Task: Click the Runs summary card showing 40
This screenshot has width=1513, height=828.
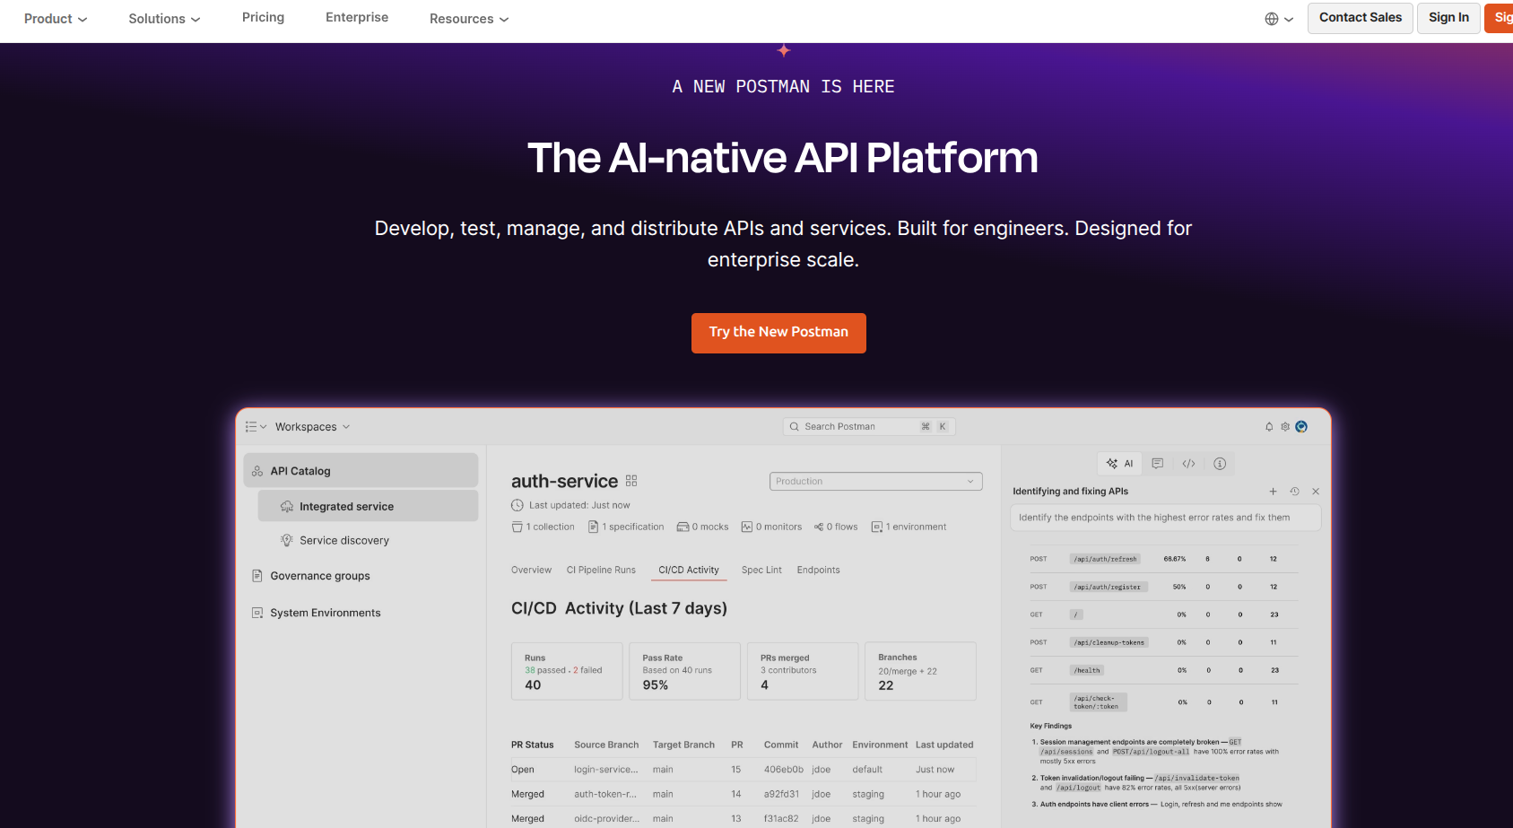Action: [x=567, y=671]
